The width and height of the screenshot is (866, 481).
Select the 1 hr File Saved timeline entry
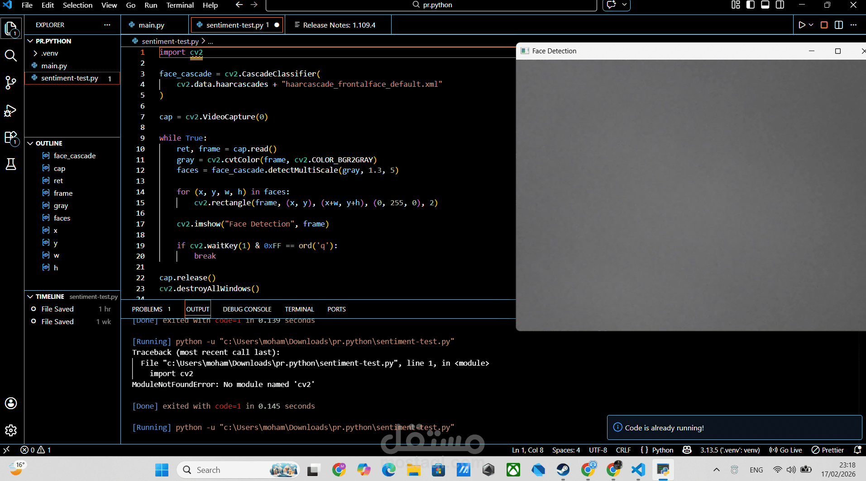click(x=72, y=309)
